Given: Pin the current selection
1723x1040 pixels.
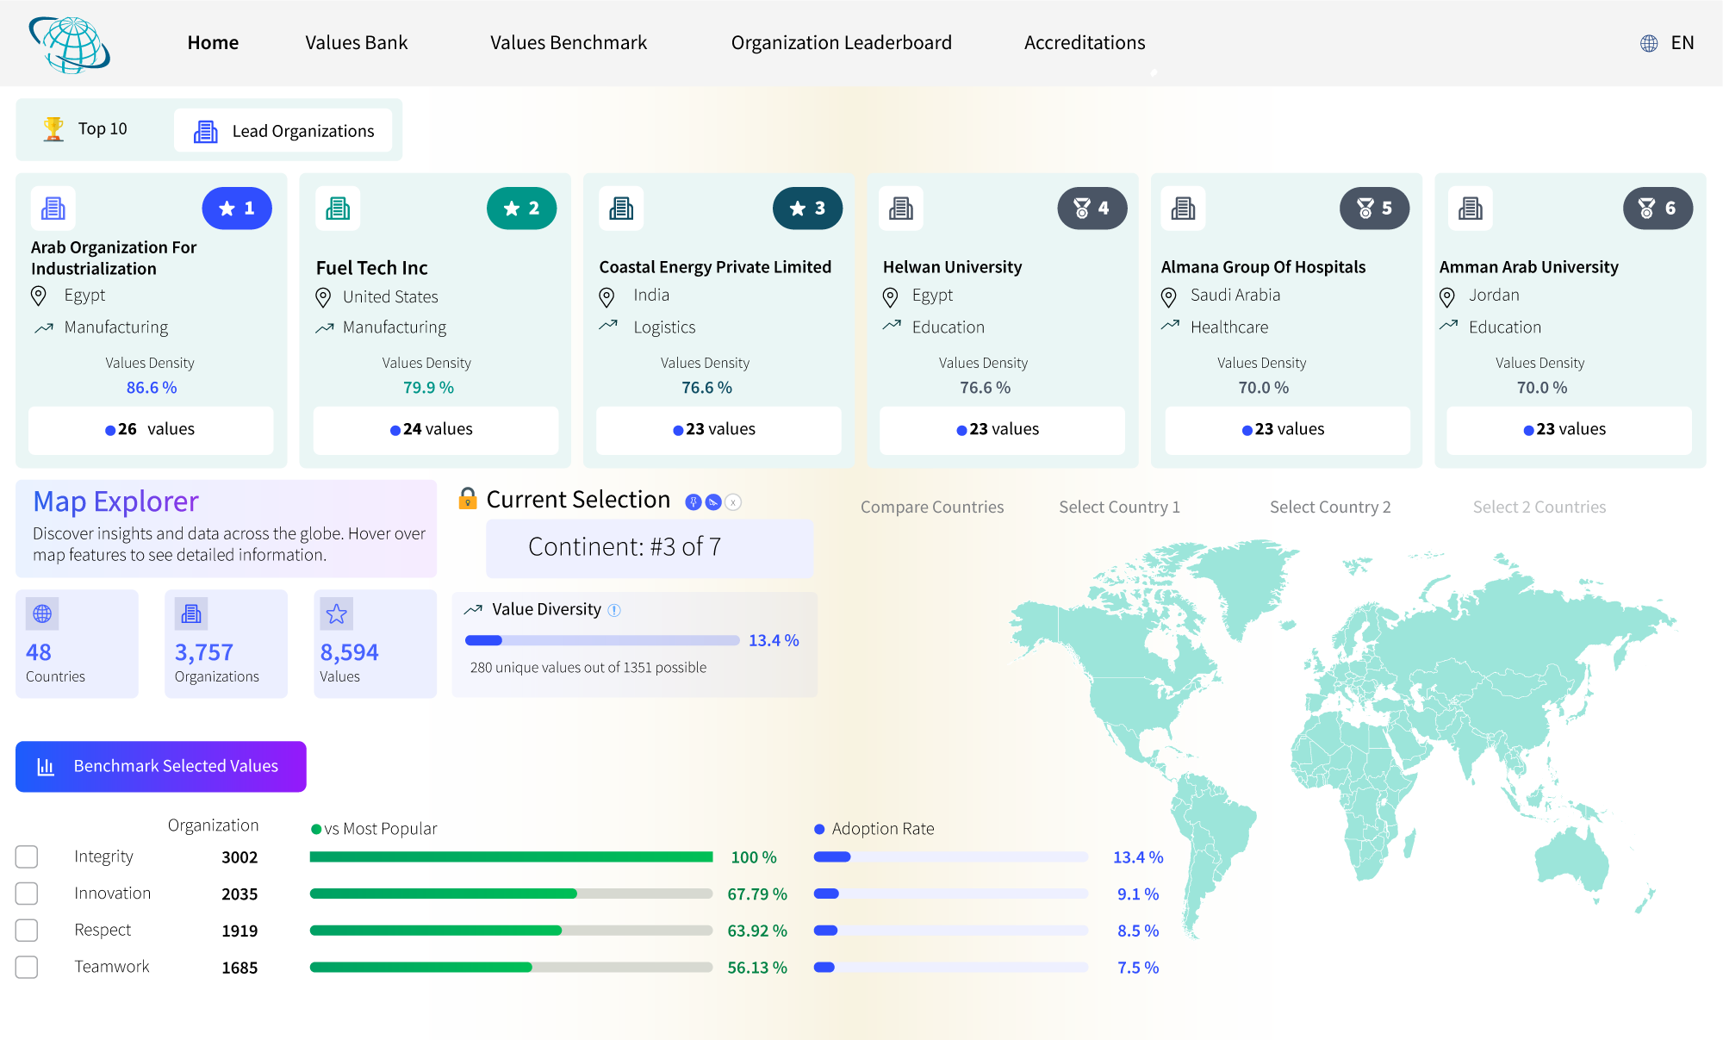Looking at the screenshot, I should pyautogui.click(x=694, y=502).
